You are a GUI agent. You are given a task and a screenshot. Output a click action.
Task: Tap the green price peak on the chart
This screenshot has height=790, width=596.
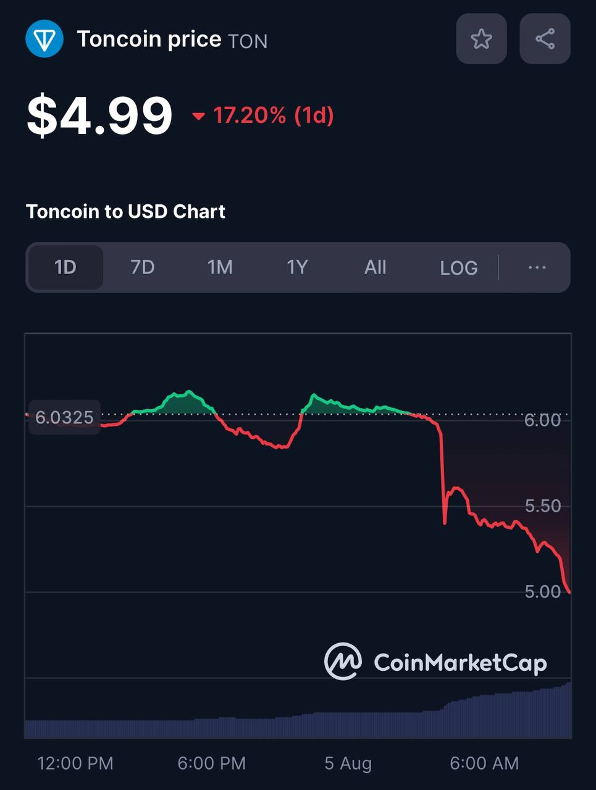188,393
